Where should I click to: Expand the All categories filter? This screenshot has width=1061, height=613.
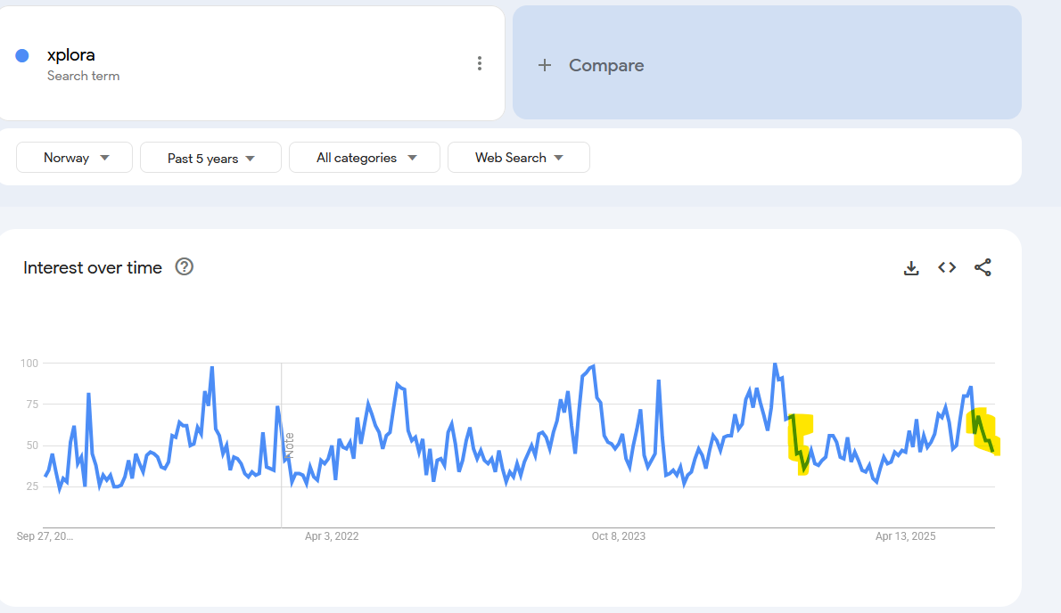[x=365, y=158]
